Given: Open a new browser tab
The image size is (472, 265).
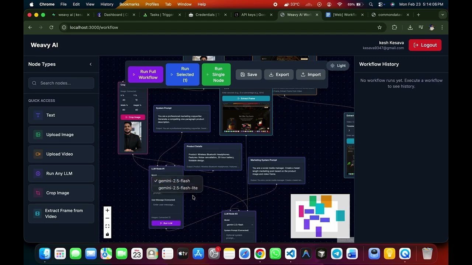Looking at the screenshot, I should pos(418,15).
